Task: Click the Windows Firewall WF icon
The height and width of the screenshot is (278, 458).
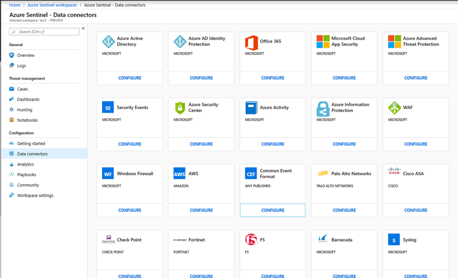Action: coord(108,174)
